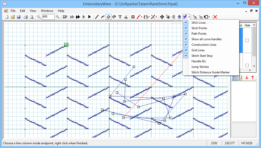Enable Handle IDs option
The width and height of the screenshot is (261, 148).
tap(211, 61)
